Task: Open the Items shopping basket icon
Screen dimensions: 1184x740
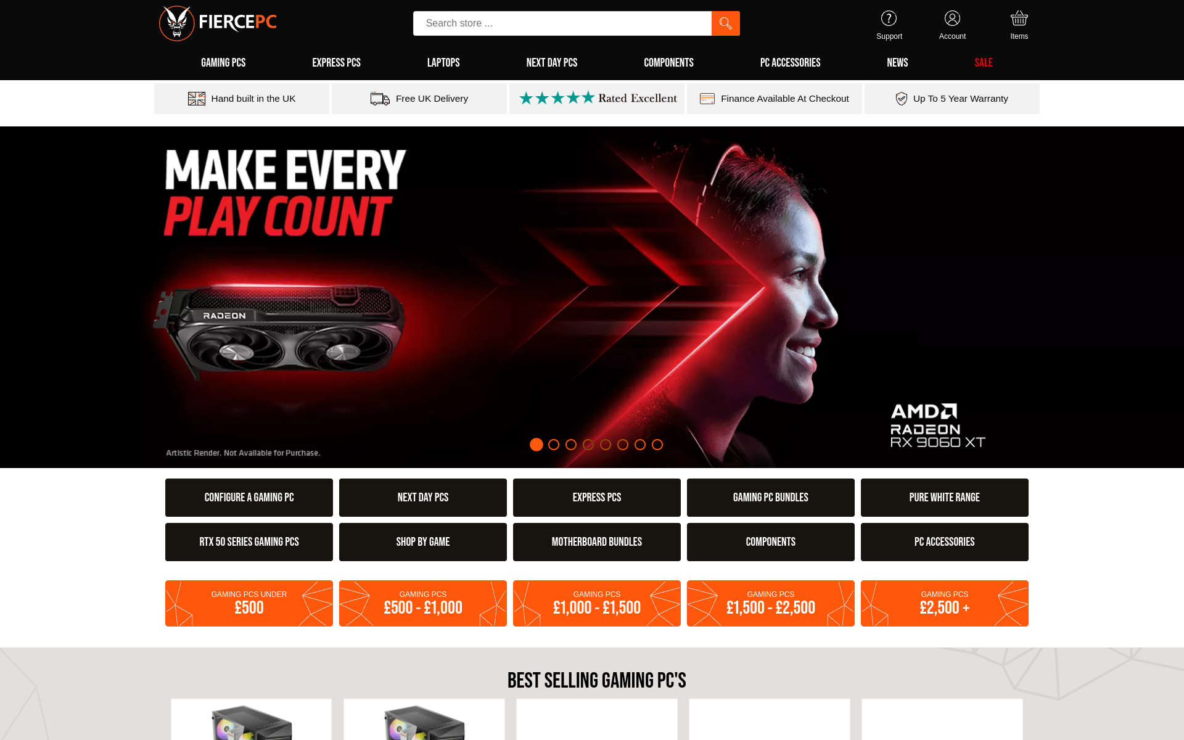Action: pyautogui.click(x=1019, y=18)
